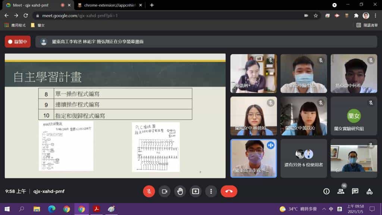Image resolution: width=382 pixels, height=215 pixels.
Task: Leave the call with the red hang-up button
Action: [229, 191]
